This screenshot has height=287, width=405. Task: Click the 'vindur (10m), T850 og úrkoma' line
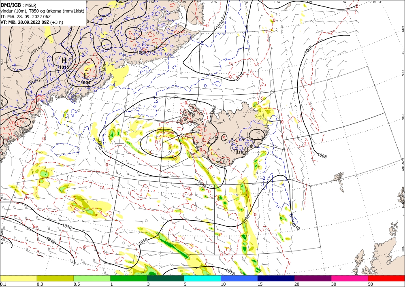43,11
